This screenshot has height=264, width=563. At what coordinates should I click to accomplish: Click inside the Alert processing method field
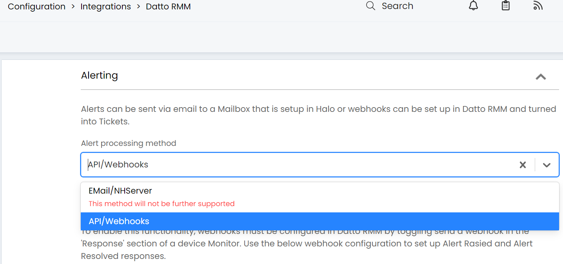298,165
